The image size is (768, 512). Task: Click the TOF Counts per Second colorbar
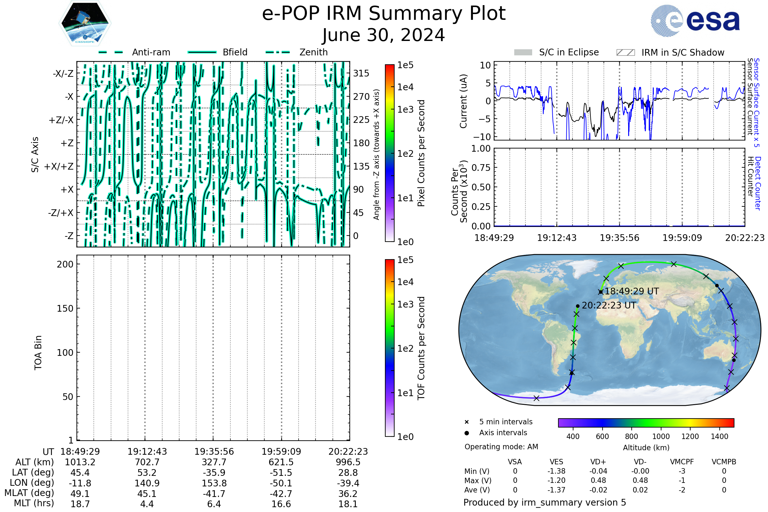[389, 348]
